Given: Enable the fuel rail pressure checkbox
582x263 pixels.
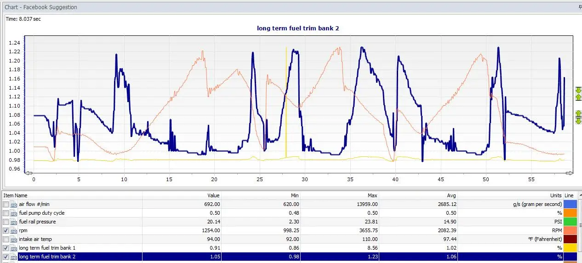Looking at the screenshot, I should point(6,222).
